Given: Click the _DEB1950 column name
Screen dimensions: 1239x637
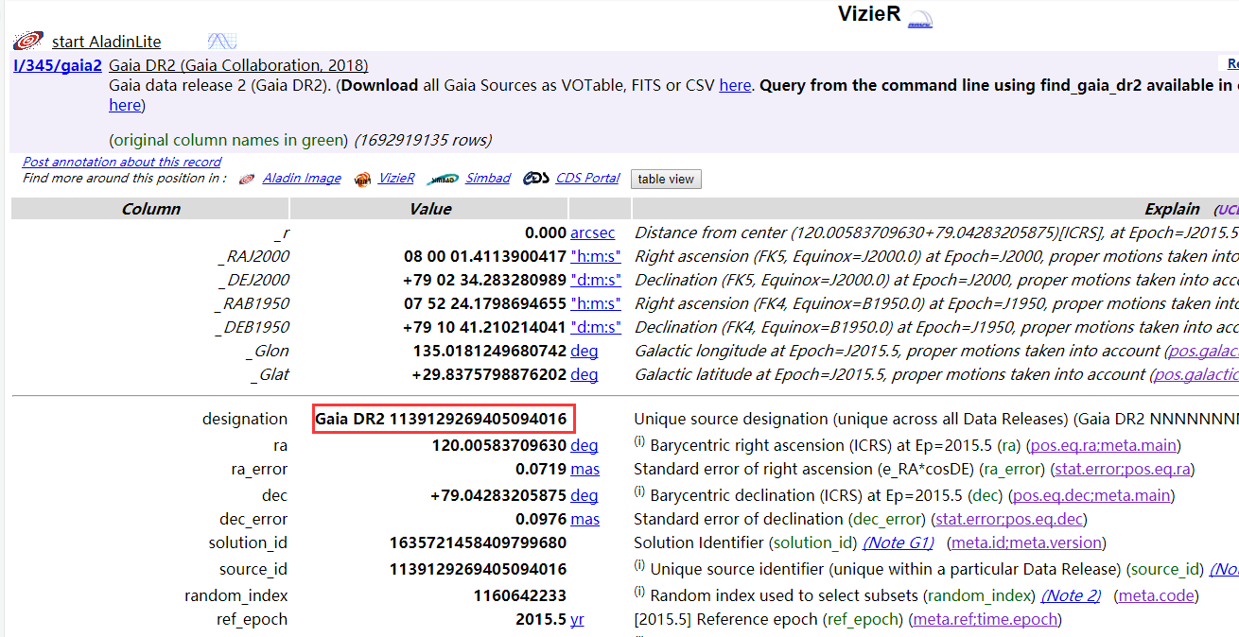Looking at the screenshot, I should [253, 327].
